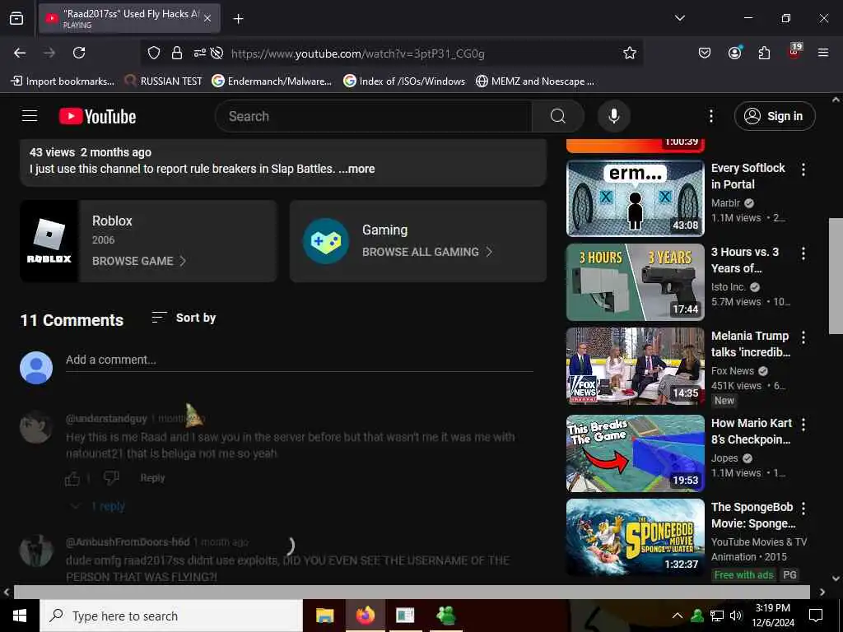Open the Firefox application menu
Screen dimensions: 843x632
tap(823, 53)
